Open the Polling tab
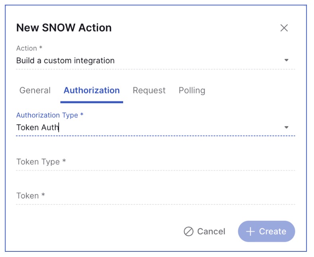The height and width of the screenshot is (257, 314). 192,90
